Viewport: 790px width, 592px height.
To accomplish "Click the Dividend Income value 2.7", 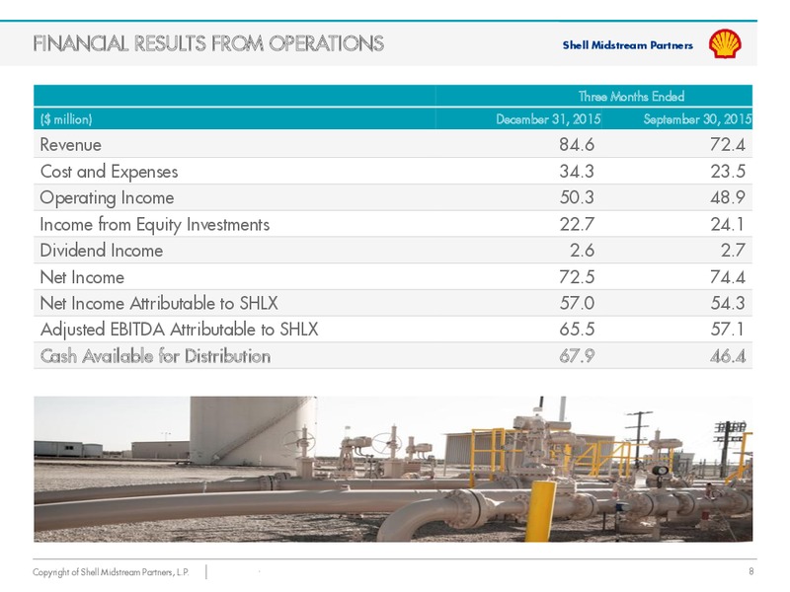I will [733, 251].
